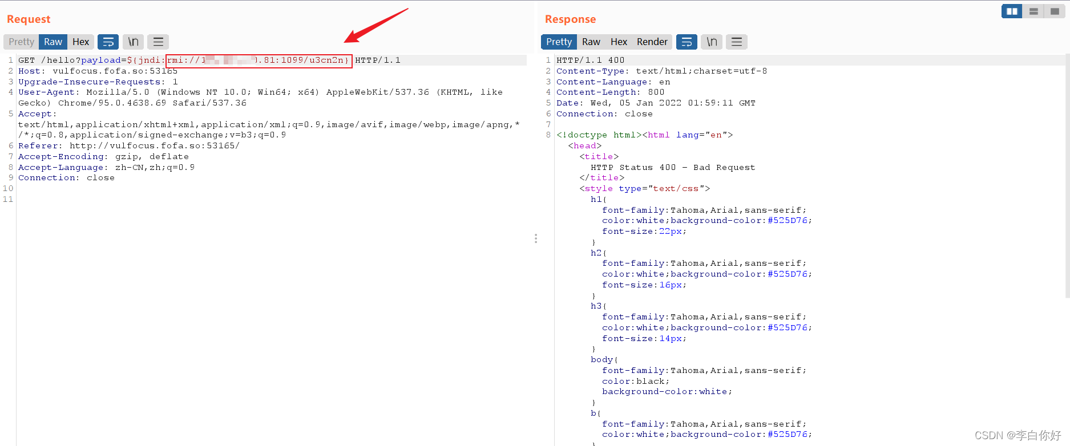Select top-bottom split layout icon
Viewport: 1070px width, 446px height.
[1033, 11]
